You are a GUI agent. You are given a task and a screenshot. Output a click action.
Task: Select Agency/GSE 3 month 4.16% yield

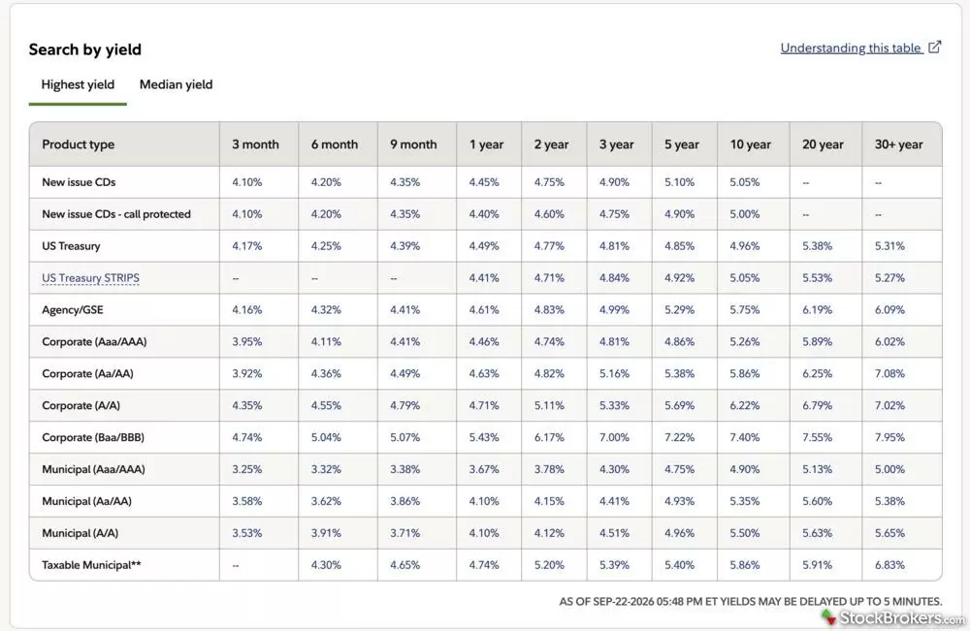246,310
